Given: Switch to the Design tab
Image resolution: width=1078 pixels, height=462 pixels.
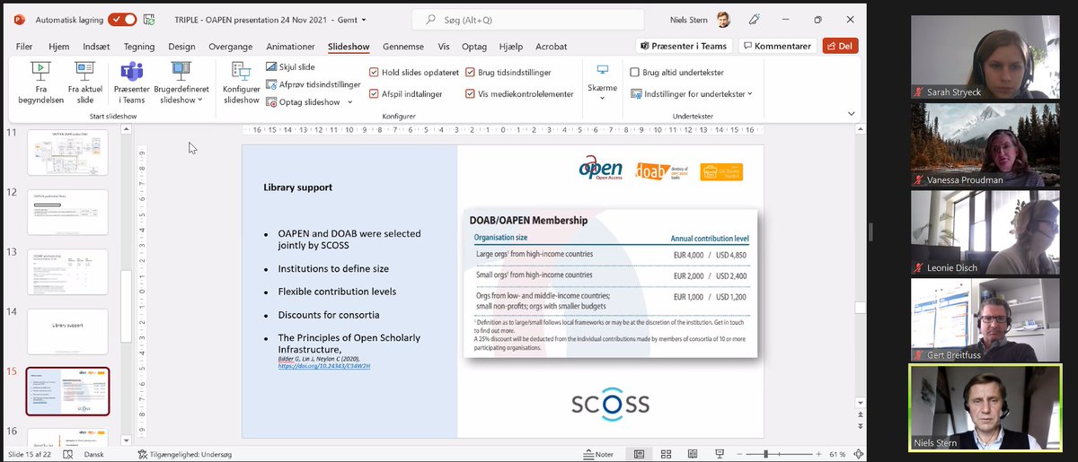Looking at the screenshot, I should click(181, 47).
